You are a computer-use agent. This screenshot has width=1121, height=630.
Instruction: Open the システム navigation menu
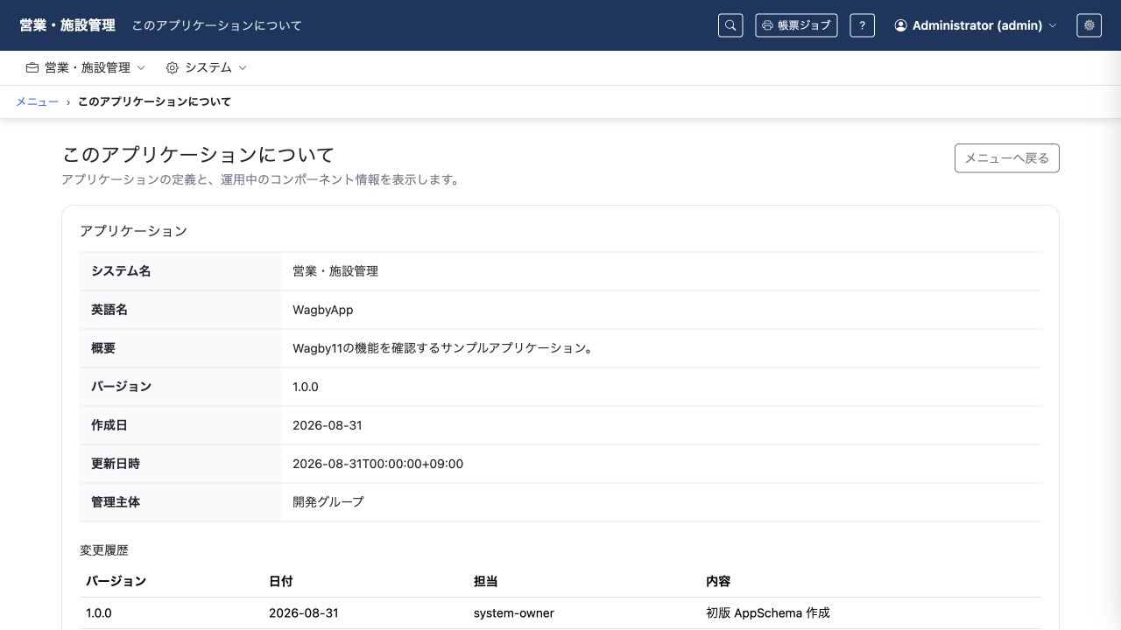tap(207, 67)
